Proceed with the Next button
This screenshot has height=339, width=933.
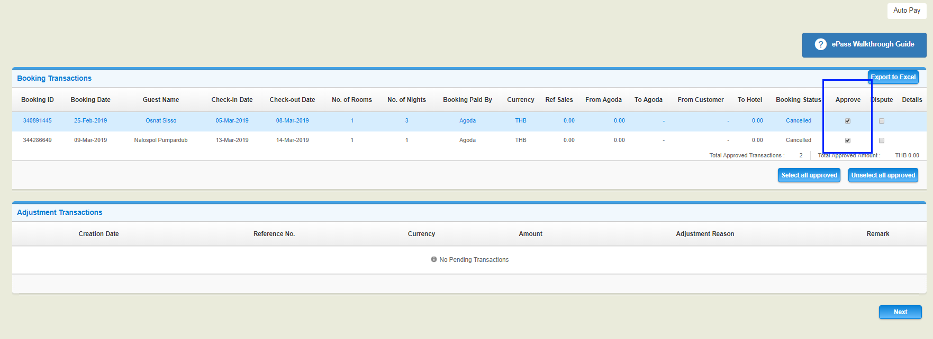[900, 312]
